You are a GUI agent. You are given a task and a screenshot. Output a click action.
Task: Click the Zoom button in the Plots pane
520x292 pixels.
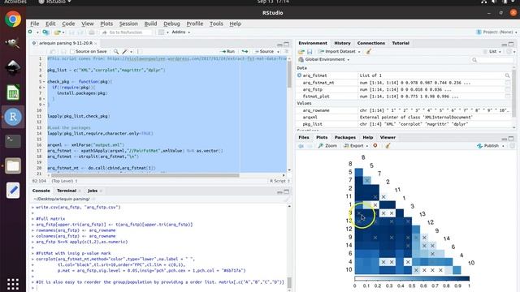327,146
